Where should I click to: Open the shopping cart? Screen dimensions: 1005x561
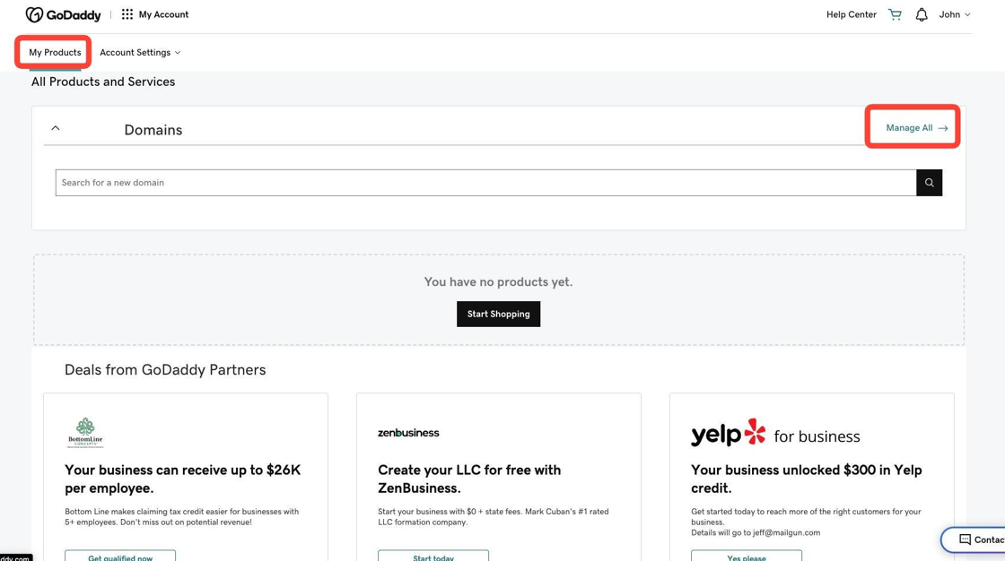[895, 14]
